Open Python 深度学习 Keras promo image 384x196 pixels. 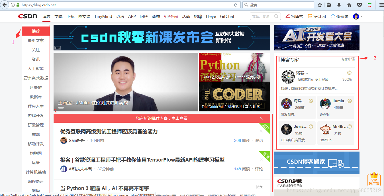tap(234, 67)
